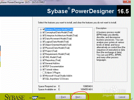Toggle Enterprise Architecture Model (Trial) checkbox
Viewport: 134px width, 100px height.
44,35
